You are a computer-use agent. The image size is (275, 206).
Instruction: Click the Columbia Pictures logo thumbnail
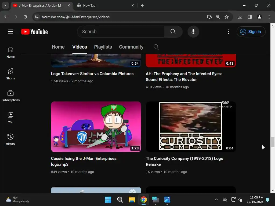point(96,61)
